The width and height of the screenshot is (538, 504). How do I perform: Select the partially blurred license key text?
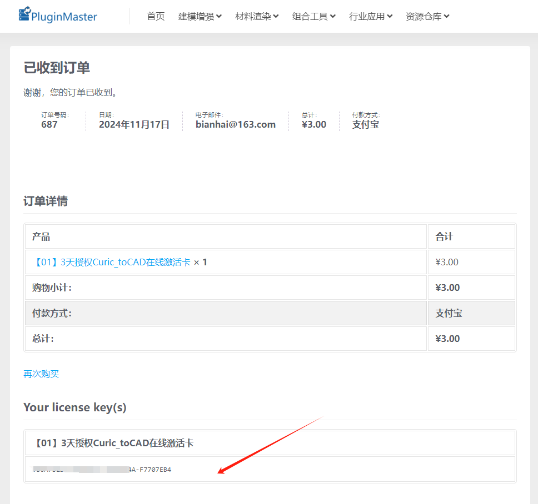coord(102,470)
